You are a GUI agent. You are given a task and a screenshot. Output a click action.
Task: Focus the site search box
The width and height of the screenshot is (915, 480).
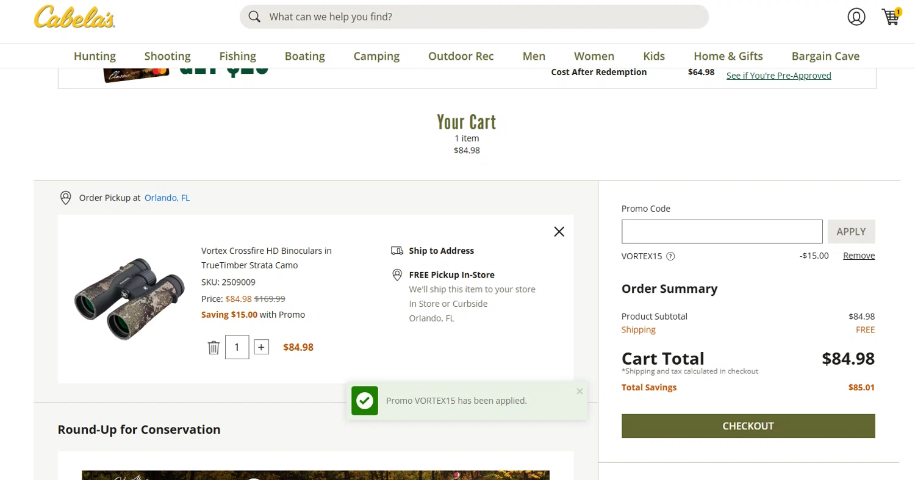(474, 16)
